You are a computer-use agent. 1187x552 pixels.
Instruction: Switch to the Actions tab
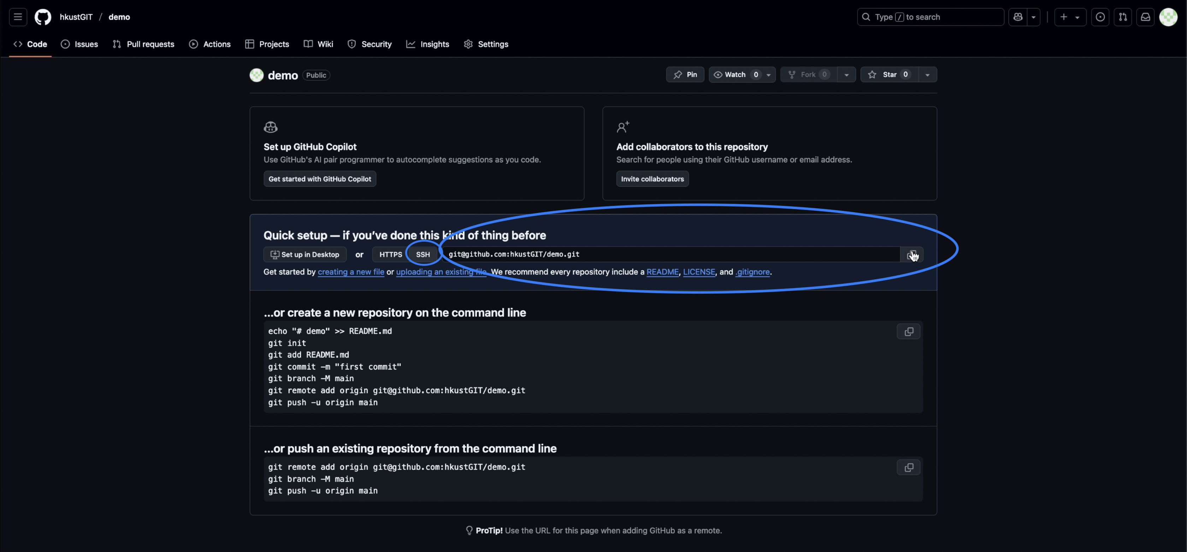pyautogui.click(x=210, y=44)
